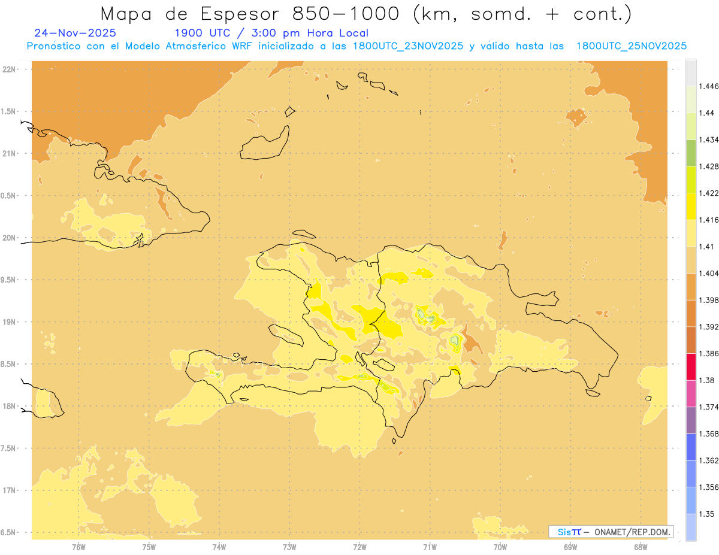Click the green legend swatch between 1.428 and 1.434

691,153
